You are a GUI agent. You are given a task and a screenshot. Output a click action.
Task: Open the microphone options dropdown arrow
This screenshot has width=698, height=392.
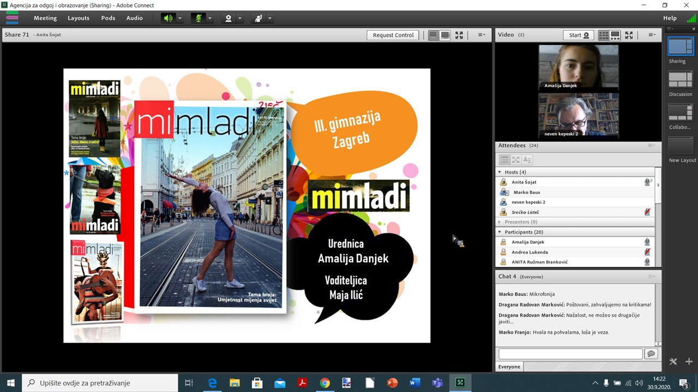(209, 18)
